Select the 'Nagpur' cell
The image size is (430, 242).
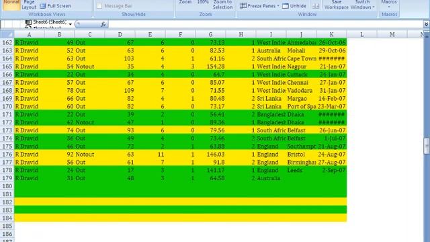[x=302, y=67]
